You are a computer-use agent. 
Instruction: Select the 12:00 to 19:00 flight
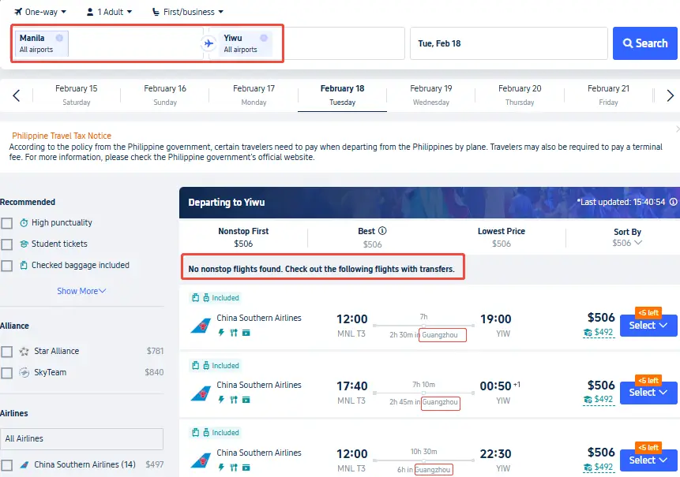(648, 326)
